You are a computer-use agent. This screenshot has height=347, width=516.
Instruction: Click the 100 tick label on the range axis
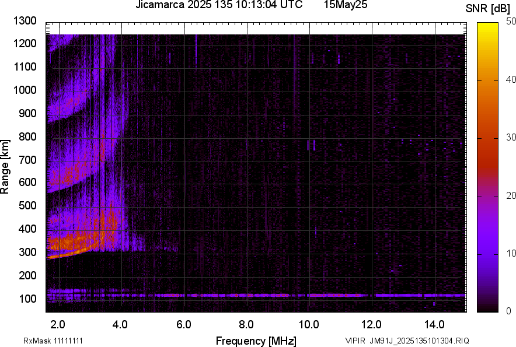tap(28, 299)
